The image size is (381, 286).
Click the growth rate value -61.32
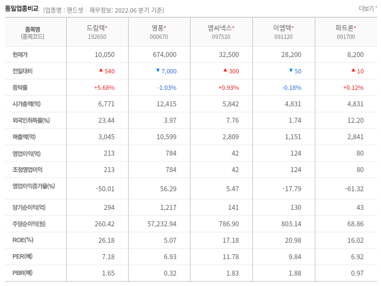coord(354,189)
